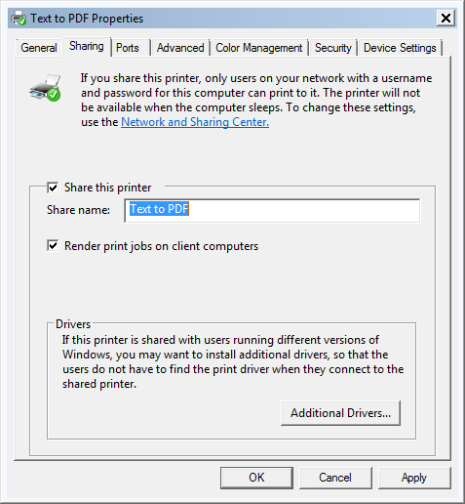Image resolution: width=465 pixels, height=504 pixels.
Task: Confirm the dialog with OK
Action: point(256,478)
